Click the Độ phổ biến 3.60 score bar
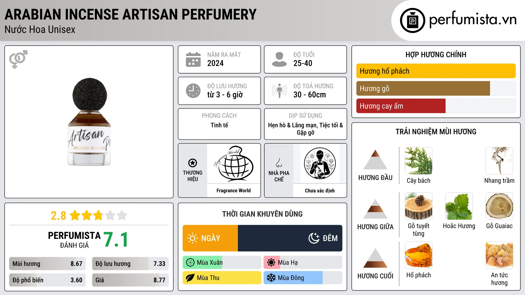The width and height of the screenshot is (525, 295). click(47, 280)
